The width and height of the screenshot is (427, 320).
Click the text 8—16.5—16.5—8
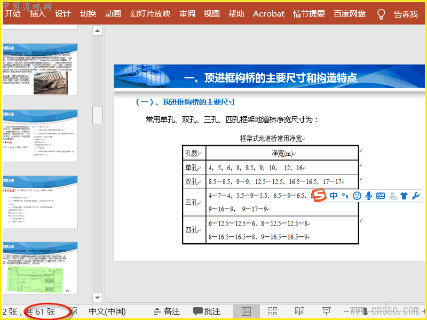(x=232, y=237)
